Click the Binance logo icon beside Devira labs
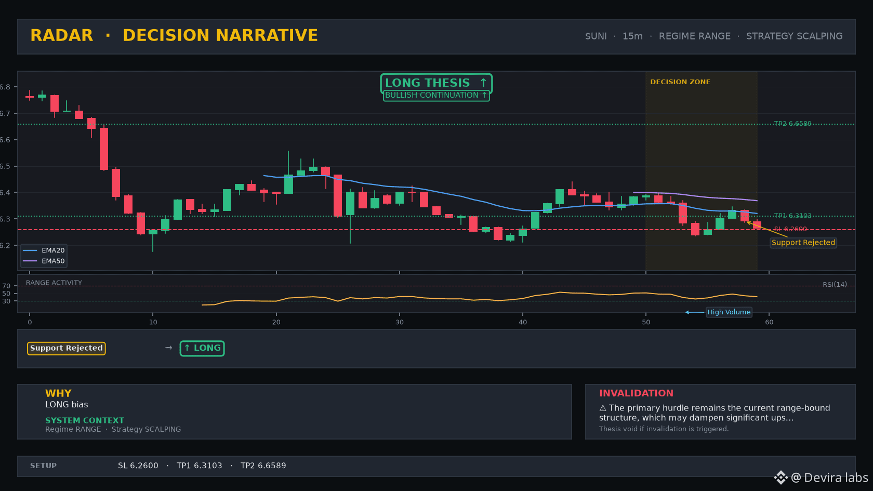 (781, 477)
